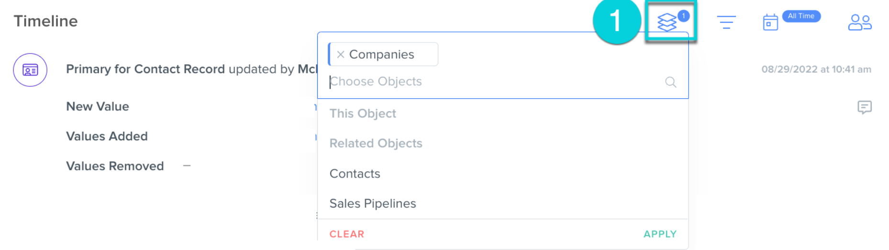Click the Related Objects group header
This screenshot has width=889, height=250.
(x=376, y=143)
